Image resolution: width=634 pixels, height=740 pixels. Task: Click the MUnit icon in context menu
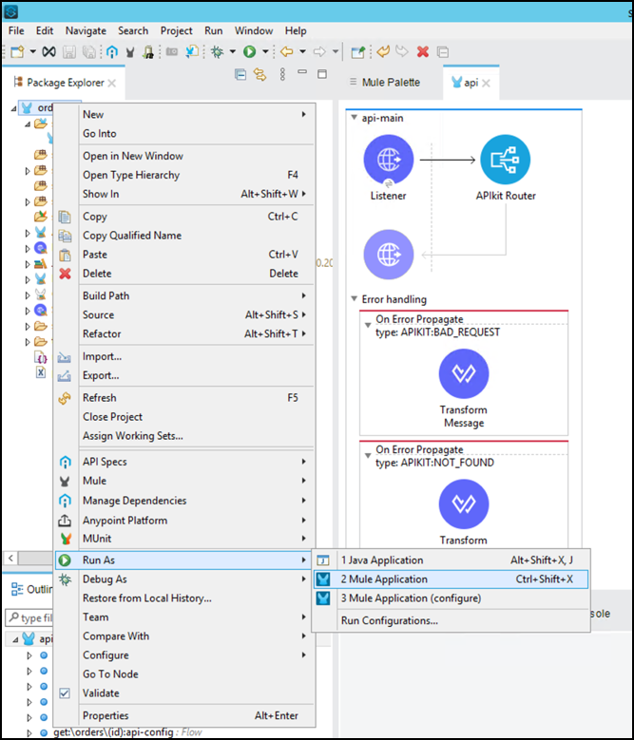click(66, 539)
